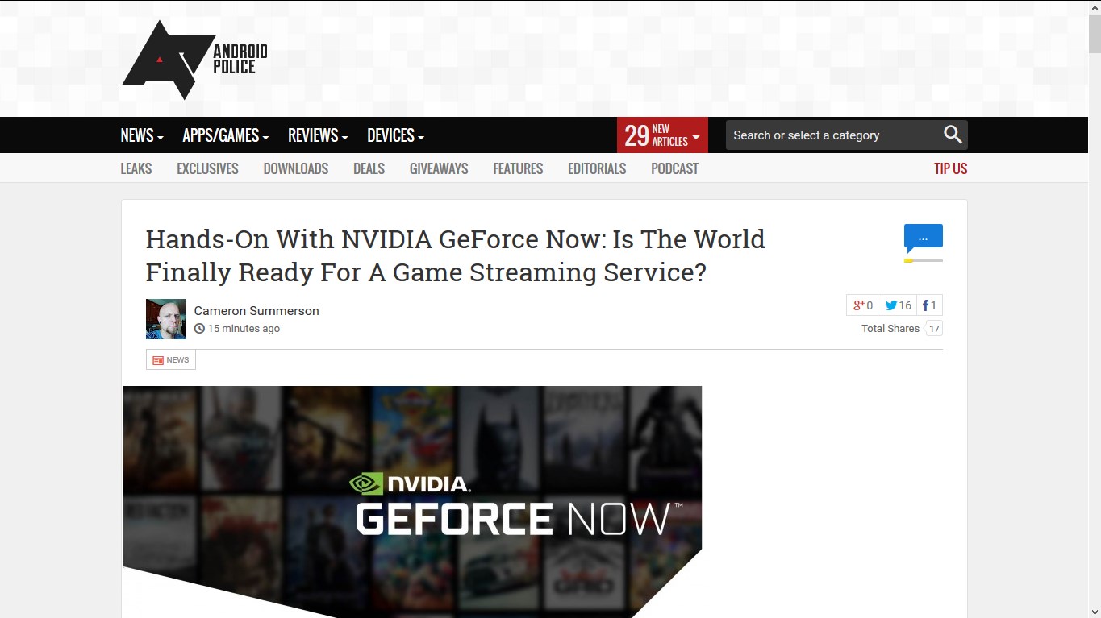This screenshot has width=1101, height=618.
Task: Expand the APPS/GAMES dropdown menu
Action: coord(225,135)
